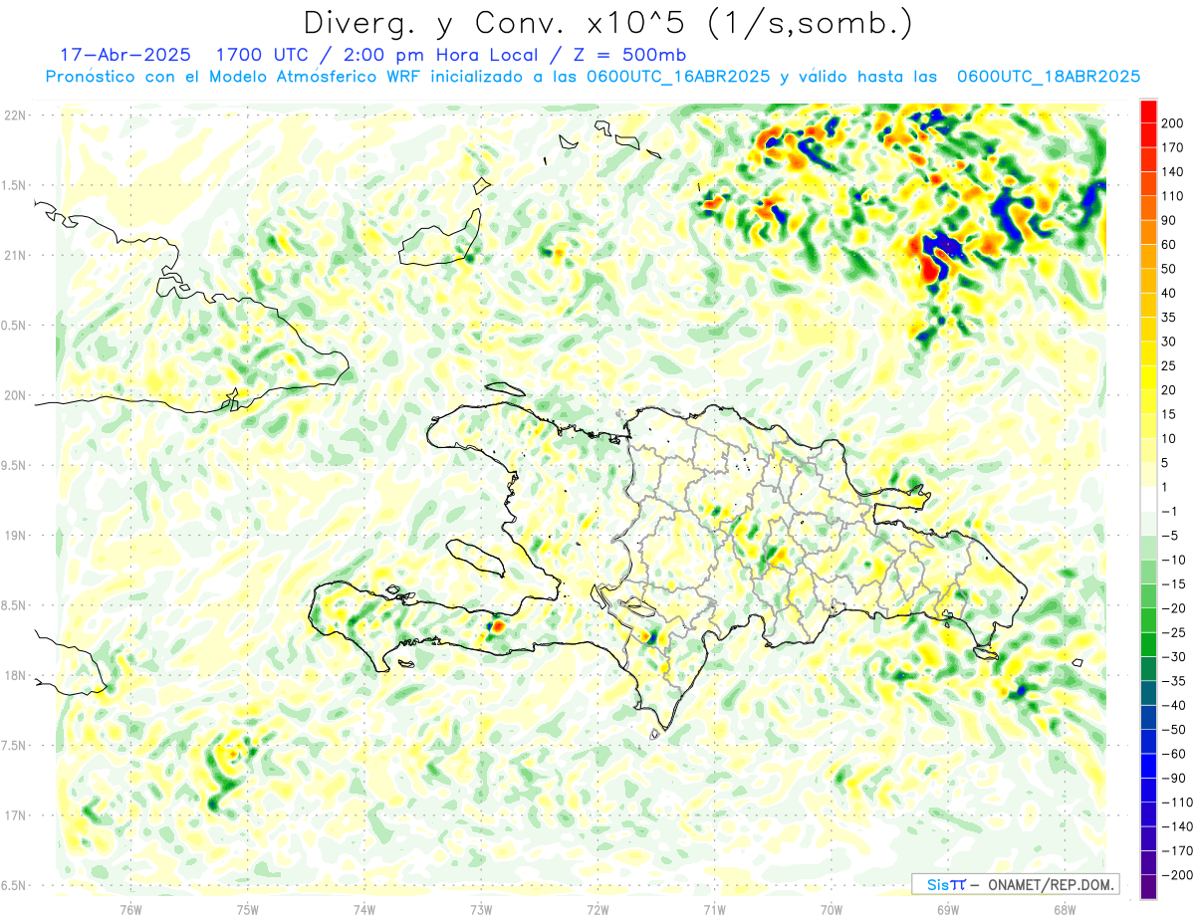Click the positive '140' color bar value

[x=1174, y=172]
